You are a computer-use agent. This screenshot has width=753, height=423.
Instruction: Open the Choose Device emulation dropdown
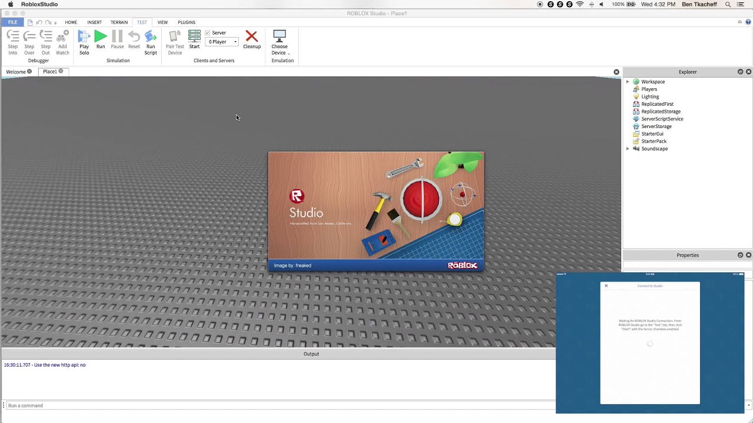pos(279,42)
